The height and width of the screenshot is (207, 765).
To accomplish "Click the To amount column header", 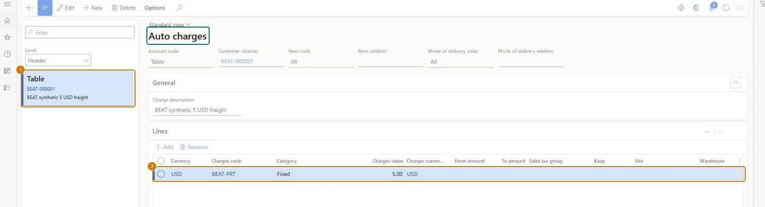I will tap(513, 161).
